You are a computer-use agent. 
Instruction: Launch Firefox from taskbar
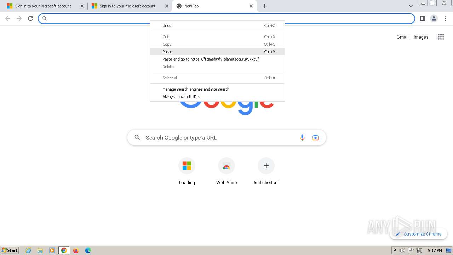(x=76, y=250)
